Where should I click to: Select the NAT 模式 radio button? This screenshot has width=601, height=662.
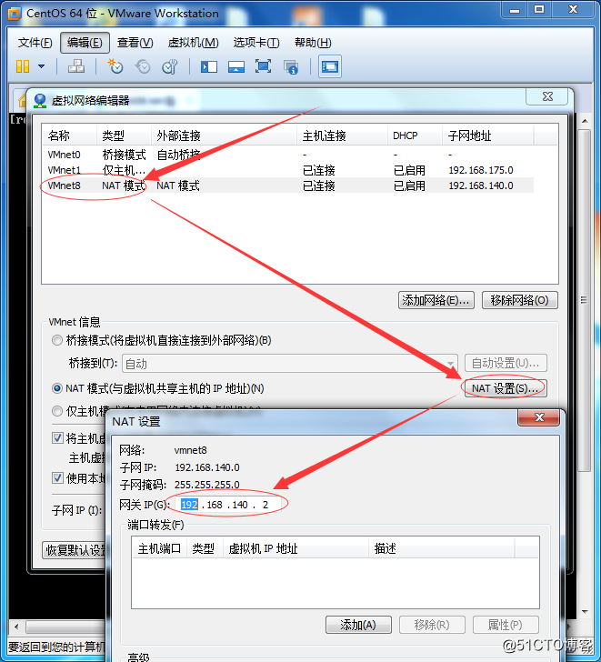pos(57,388)
